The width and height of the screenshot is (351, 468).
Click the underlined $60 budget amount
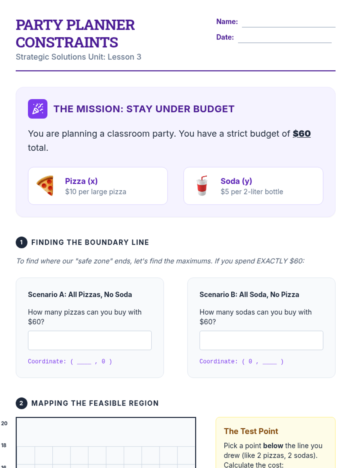[302, 134]
